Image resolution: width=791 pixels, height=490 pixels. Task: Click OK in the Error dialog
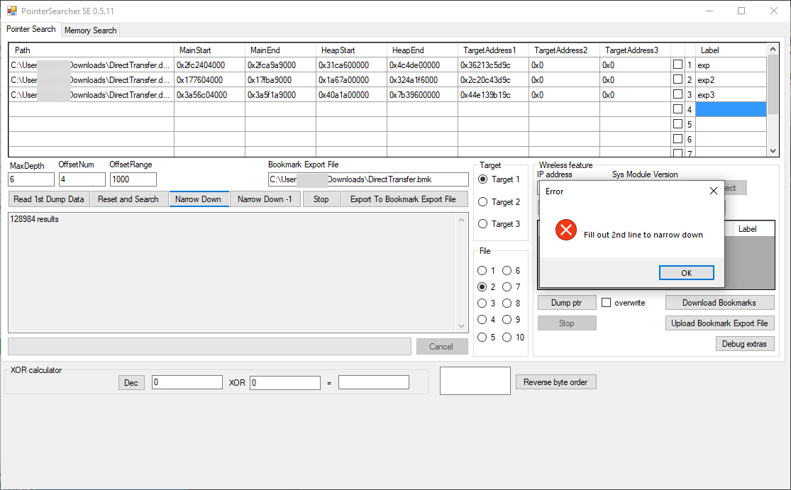[686, 273]
